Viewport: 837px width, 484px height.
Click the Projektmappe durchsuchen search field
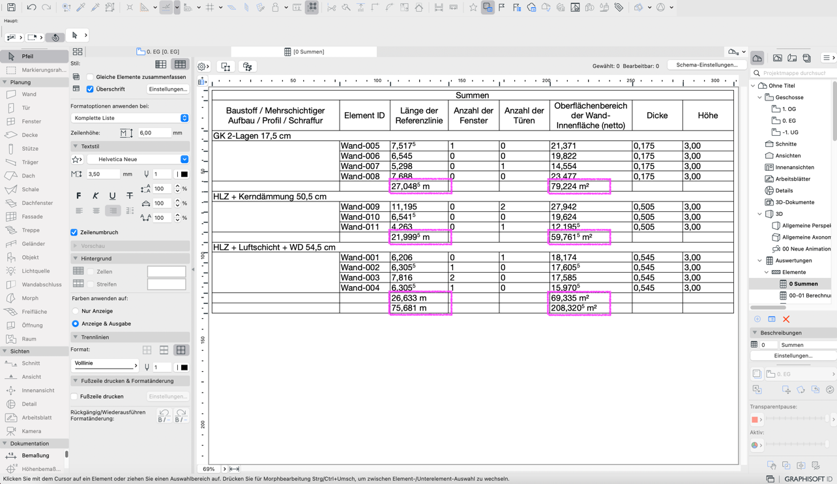794,73
